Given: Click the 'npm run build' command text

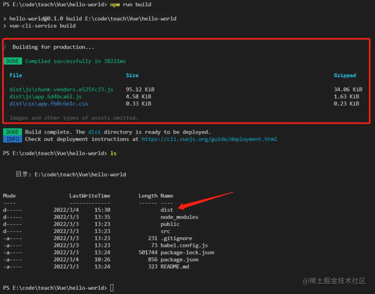Looking at the screenshot, I should click(131, 5).
